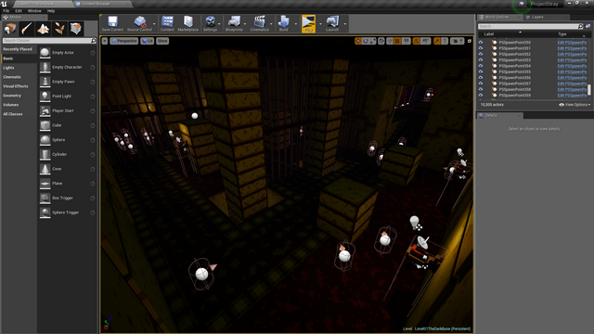Select the Lights category in Place panel
The width and height of the screenshot is (594, 334).
pyautogui.click(x=19, y=68)
